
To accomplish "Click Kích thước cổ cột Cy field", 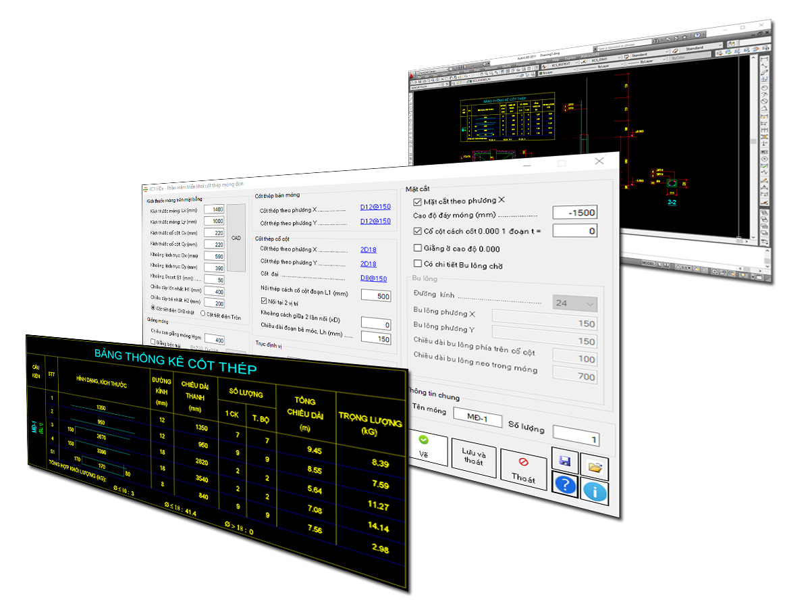I will pyautogui.click(x=214, y=244).
